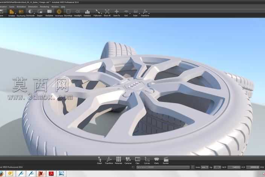Open the Units dropdown in status bar
265x177 pixels.
point(205,167)
